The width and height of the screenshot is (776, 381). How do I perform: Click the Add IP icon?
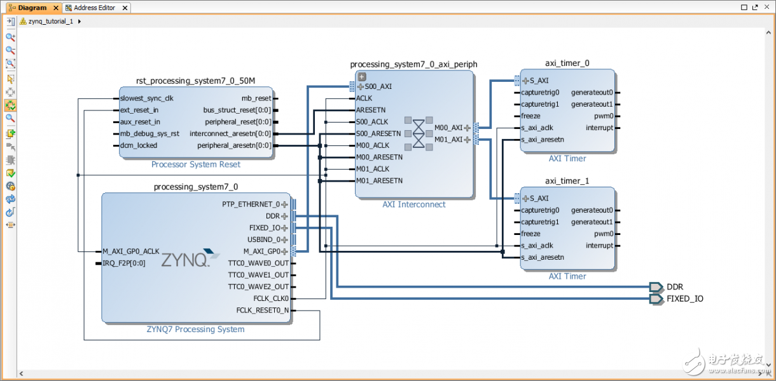click(10, 134)
